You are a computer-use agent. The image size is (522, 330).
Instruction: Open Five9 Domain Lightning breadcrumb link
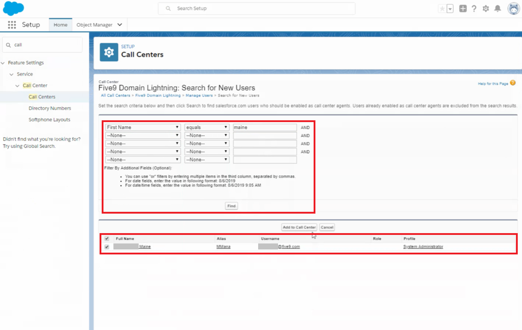click(158, 95)
